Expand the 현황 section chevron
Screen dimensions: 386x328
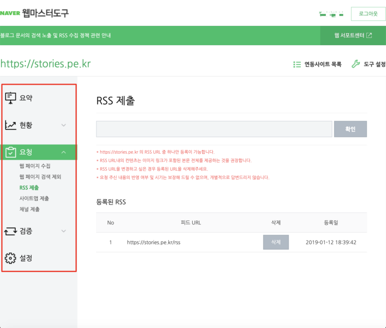(64, 125)
